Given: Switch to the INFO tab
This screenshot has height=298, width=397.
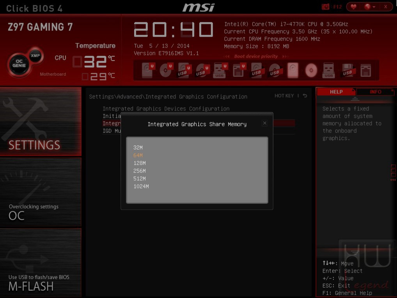Looking at the screenshot, I should click(x=376, y=92).
